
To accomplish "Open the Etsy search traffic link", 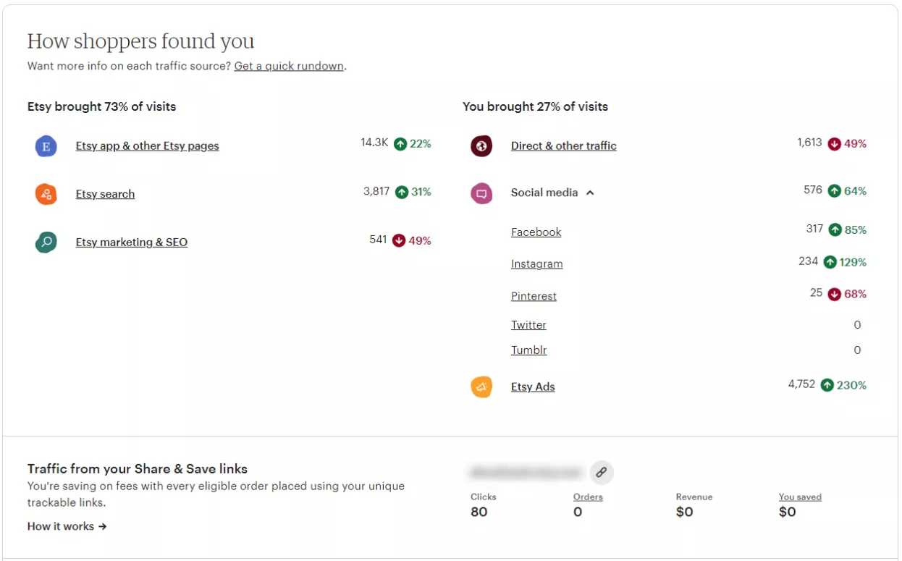I will pos(105,194).
